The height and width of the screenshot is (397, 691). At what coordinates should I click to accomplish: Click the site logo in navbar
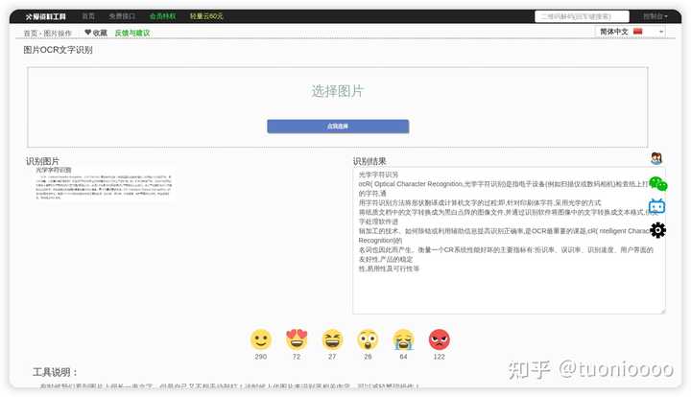[x=45, y=16]
